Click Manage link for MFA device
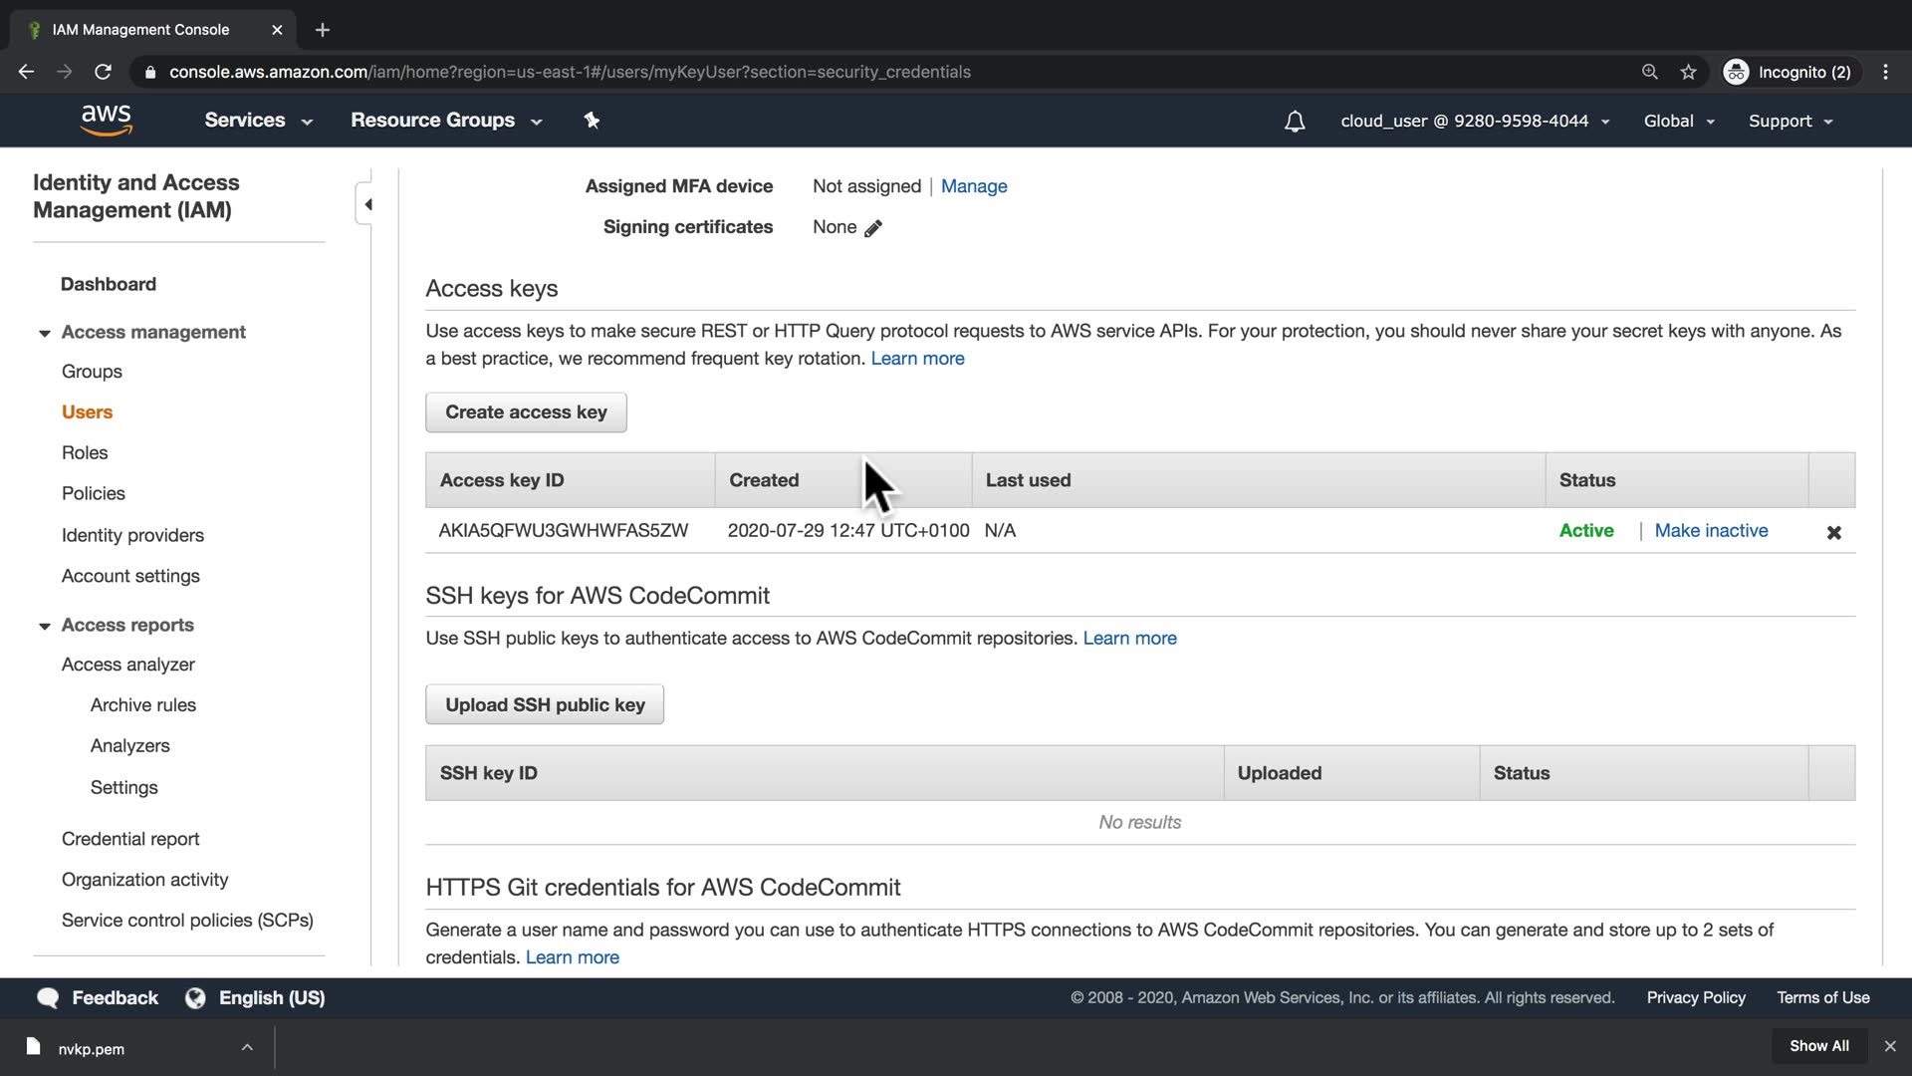 pyautogui.click(x=973, y=186)
